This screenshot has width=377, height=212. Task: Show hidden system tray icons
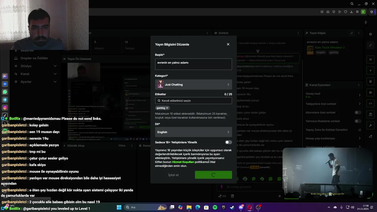tap(329, 207)
